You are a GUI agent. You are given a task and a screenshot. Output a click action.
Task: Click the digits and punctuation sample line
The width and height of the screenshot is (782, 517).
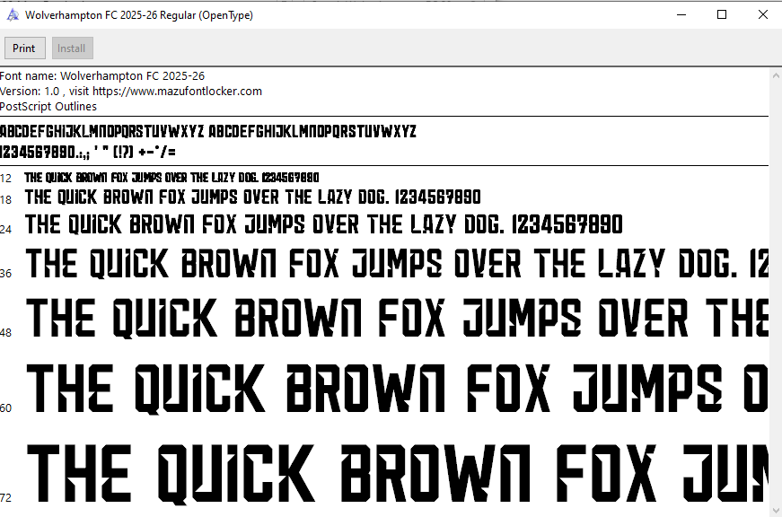(x=88, y=152)
